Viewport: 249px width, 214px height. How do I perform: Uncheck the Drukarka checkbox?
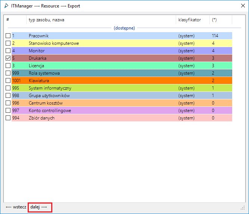(x=8, y=58)
